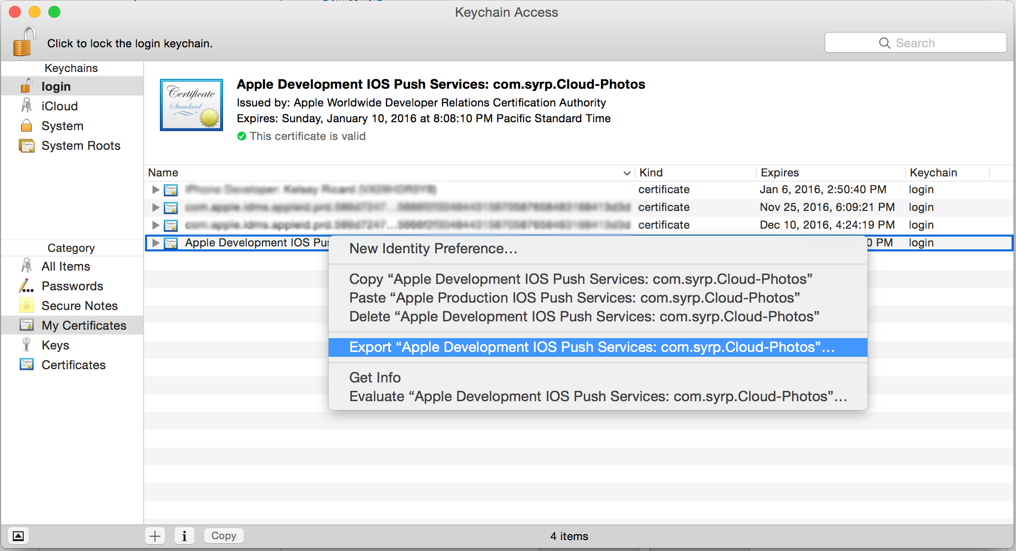This screenshot has height=551, width=1016.
Task: Show All Items category
Action: 72,266
